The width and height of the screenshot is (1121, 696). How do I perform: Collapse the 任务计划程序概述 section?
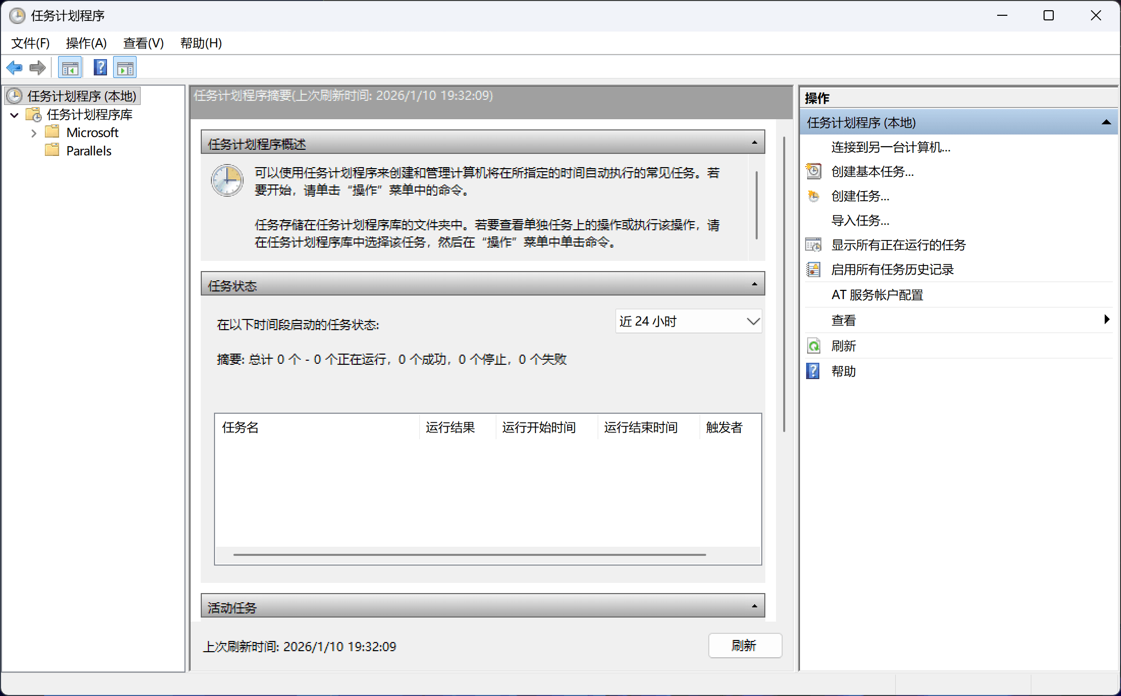coord(754,143)
